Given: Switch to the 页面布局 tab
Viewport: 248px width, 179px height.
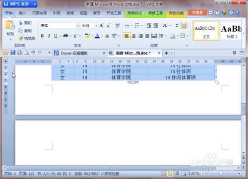Looking at the screenshot, I should (39, 13).
